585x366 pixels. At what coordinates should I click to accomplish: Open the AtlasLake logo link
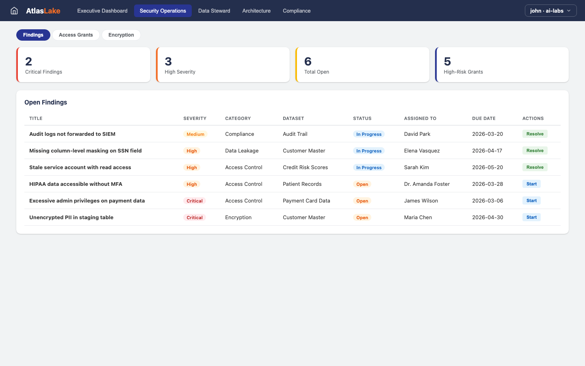(43, 11)
